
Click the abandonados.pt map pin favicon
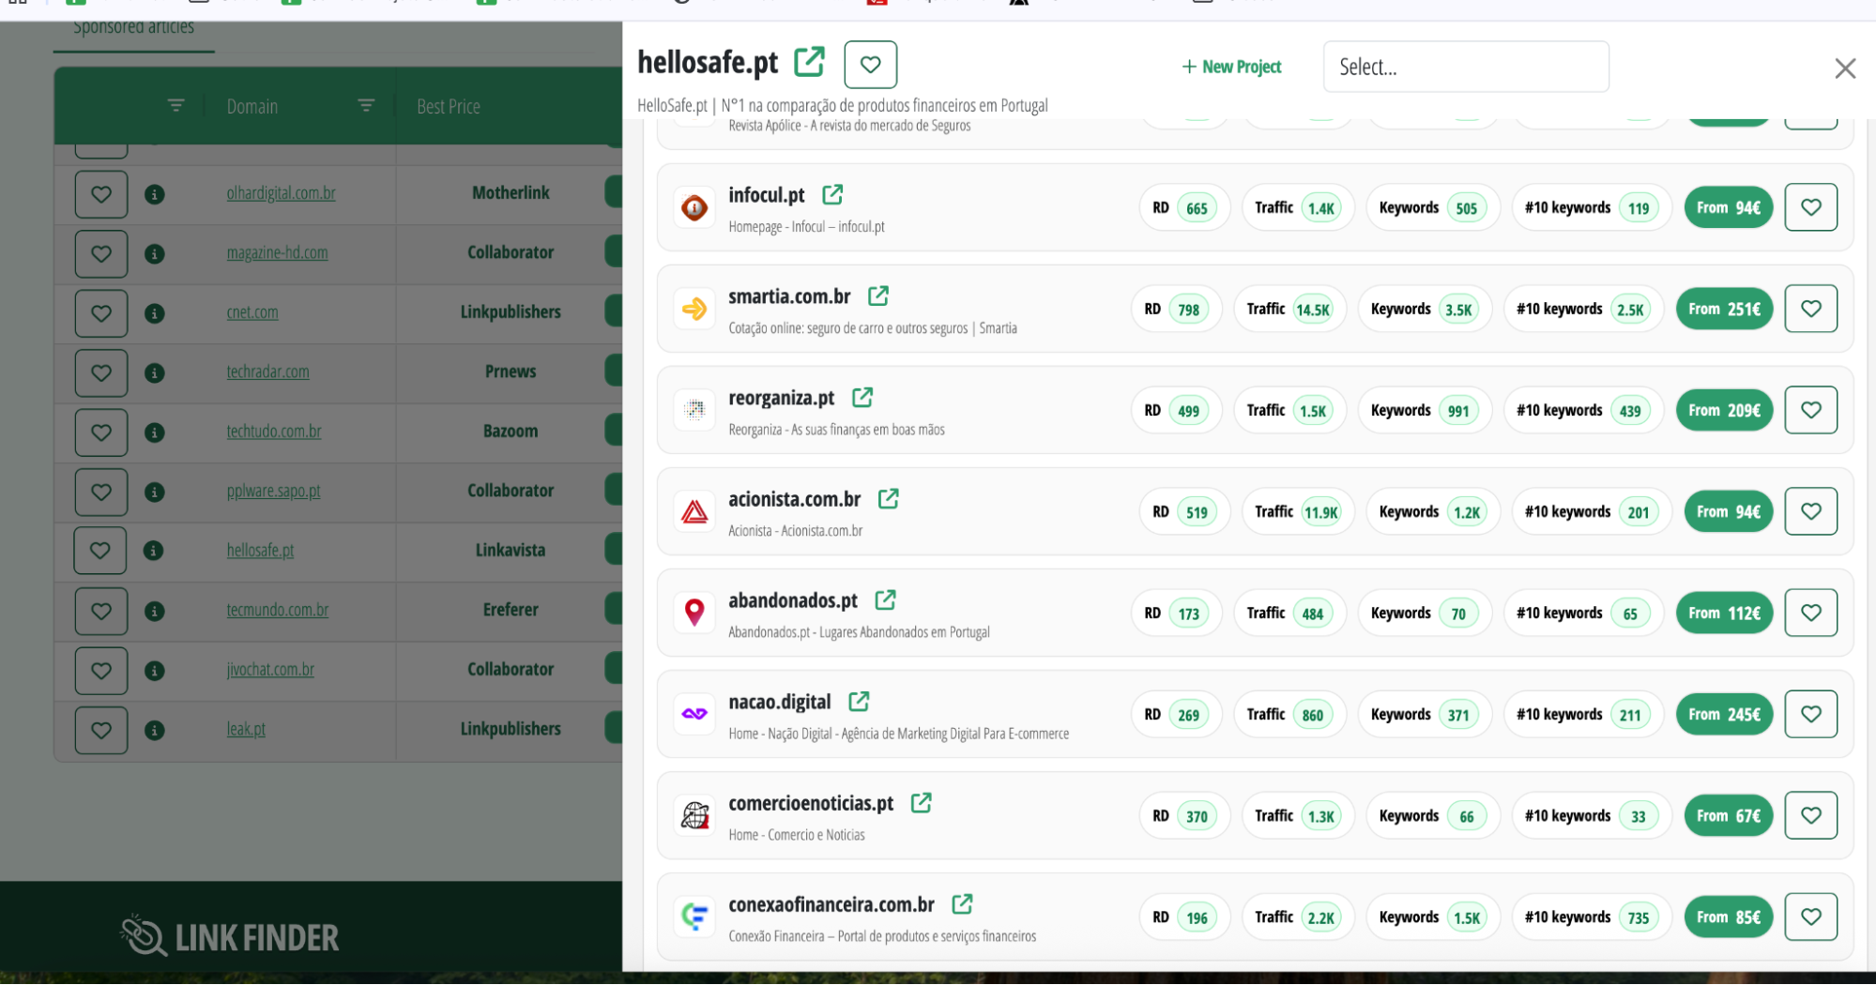(x=694, y=613)
